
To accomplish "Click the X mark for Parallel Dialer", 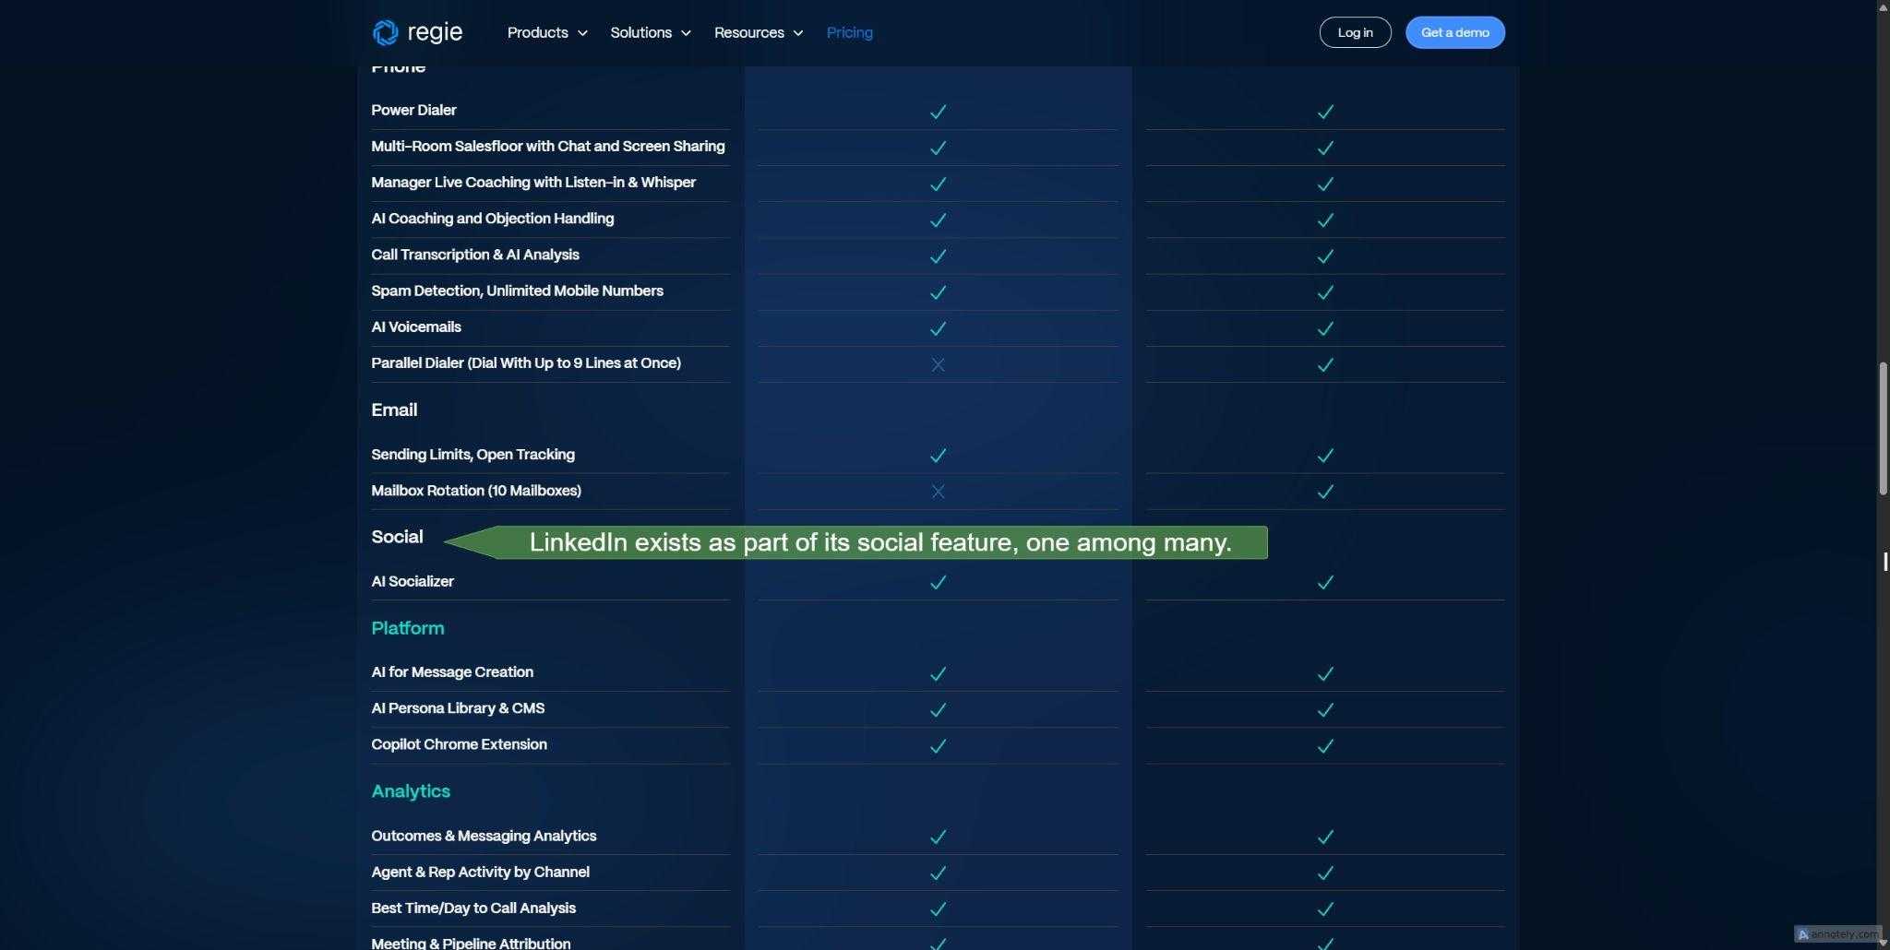I will (938, 364).
